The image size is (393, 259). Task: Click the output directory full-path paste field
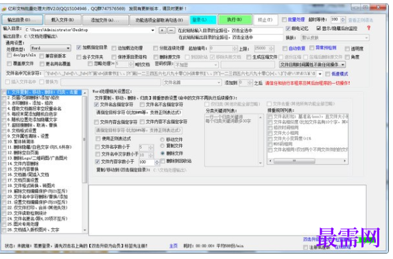click(x=230, y=38)
